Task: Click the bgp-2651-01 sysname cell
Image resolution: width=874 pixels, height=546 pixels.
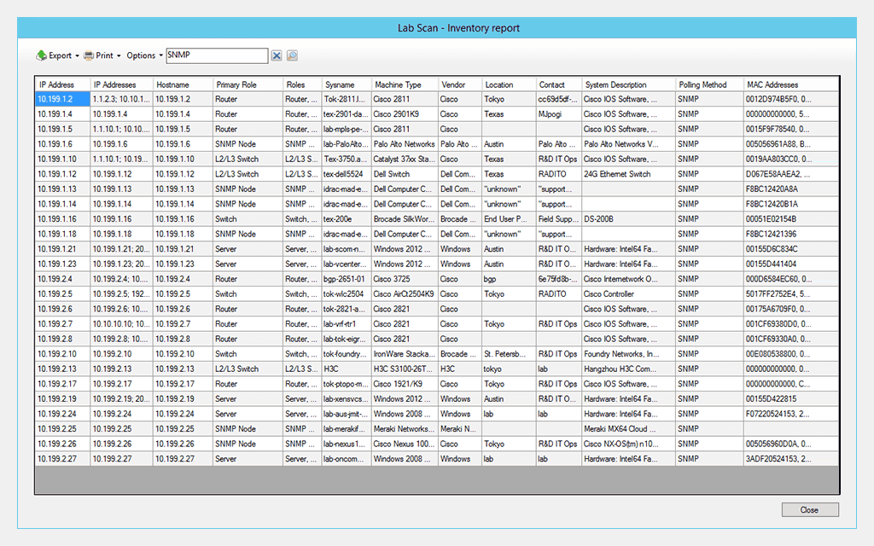Action: [347, 279]
